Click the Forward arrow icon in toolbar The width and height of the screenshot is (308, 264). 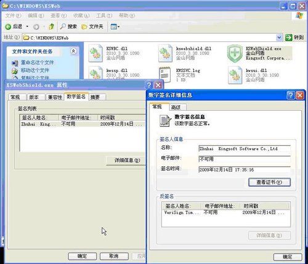[36, 27]
